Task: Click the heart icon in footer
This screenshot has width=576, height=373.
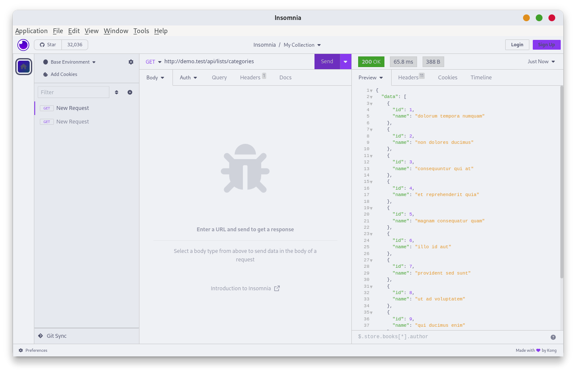Action: [x=538, y=351]
